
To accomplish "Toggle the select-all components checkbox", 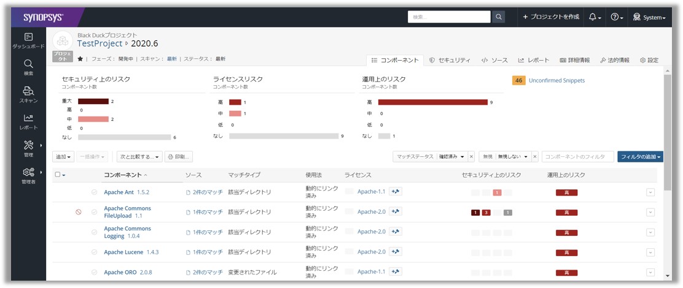I will (x=58, y=175).
